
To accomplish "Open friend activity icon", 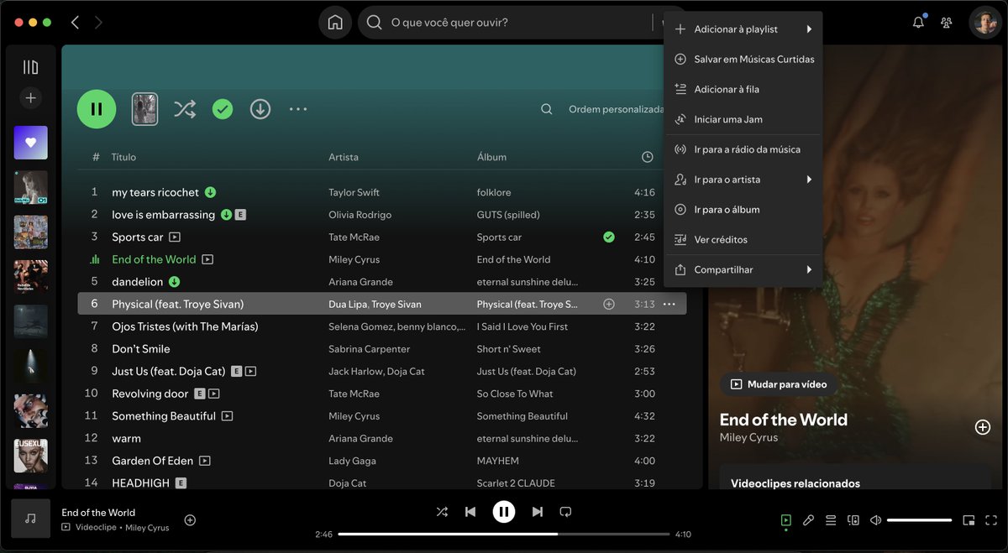I will click(x=947, y=23).
